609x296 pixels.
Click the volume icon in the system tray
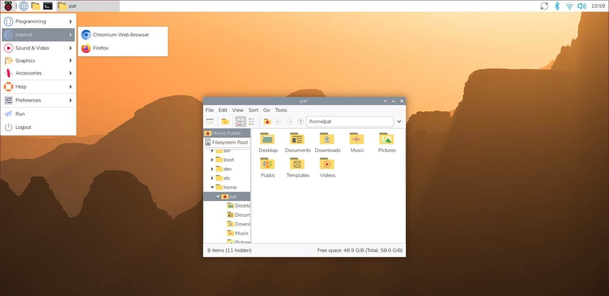[582, 6]
